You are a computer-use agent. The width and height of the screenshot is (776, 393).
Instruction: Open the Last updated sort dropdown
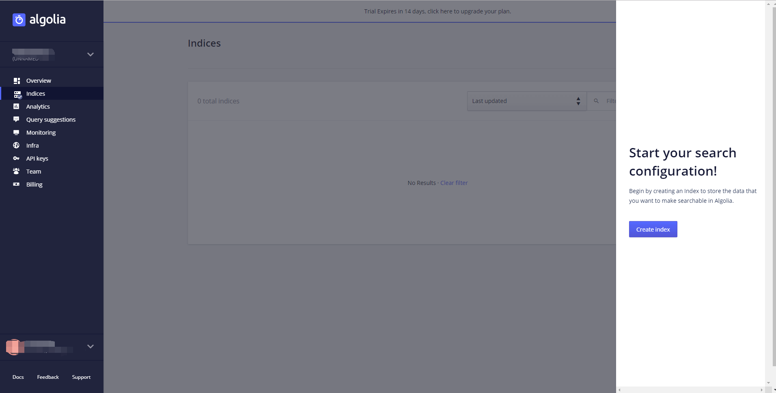pos(526,101)
